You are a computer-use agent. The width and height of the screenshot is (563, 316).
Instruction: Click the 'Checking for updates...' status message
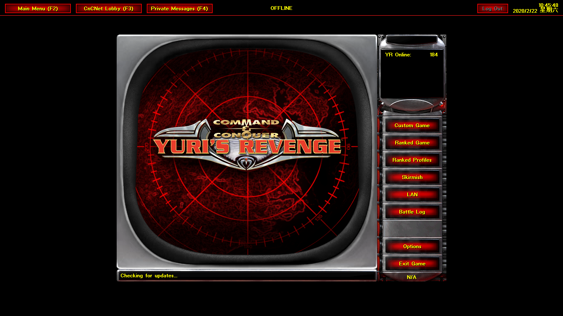tap(149, 276)
